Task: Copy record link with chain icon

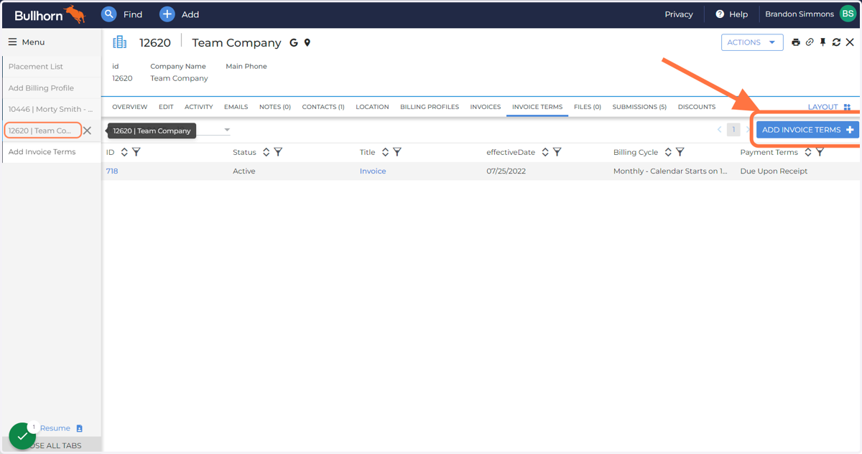Action: click(x=810, y=42)
